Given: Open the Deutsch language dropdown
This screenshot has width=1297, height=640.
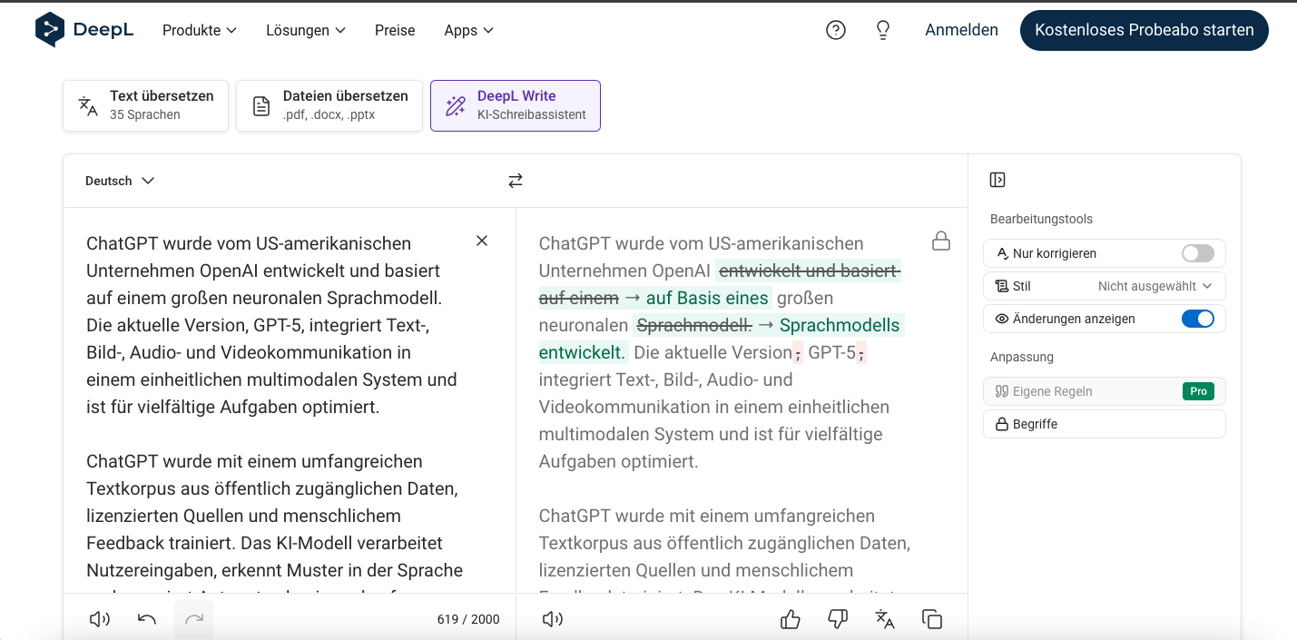Looking at the screenshot, I should pos(119,180).
